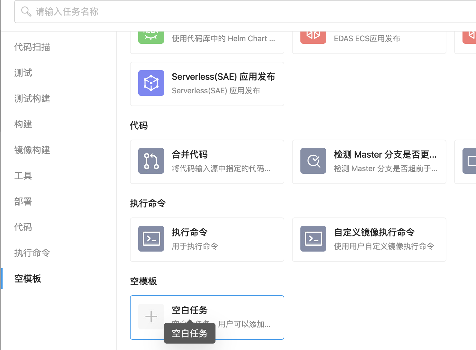Click the plus icon on 空白任务
The image size is (476, 350).
151,317
